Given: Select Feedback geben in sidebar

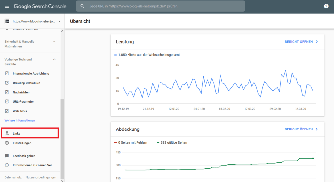Looking at the screenshot, I should pos(24,156).
